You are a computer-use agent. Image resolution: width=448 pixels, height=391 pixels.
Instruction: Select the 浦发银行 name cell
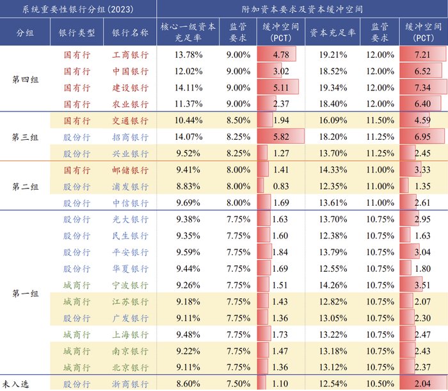click(131, 187)
